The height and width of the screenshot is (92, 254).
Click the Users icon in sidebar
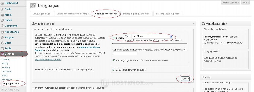2,43
